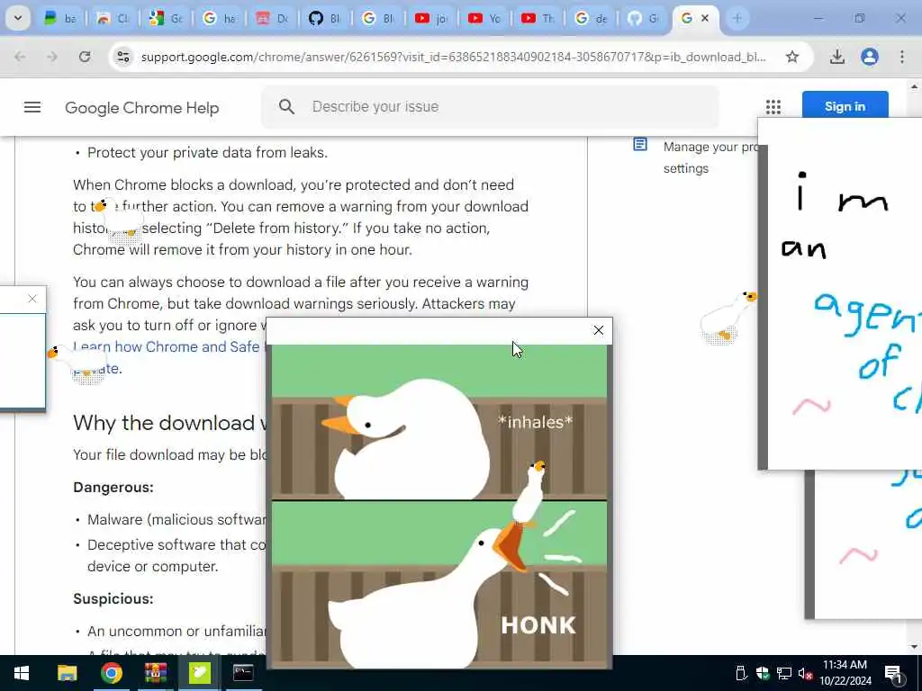
Task: Click page scrollbar down arrow
Action: 915,647
